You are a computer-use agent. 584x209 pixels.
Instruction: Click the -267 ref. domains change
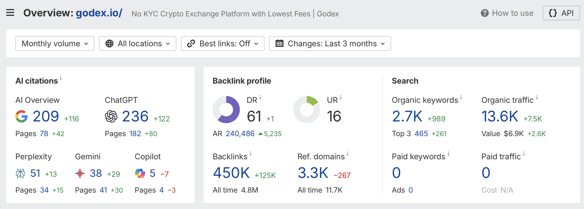(x=342, y=175)
